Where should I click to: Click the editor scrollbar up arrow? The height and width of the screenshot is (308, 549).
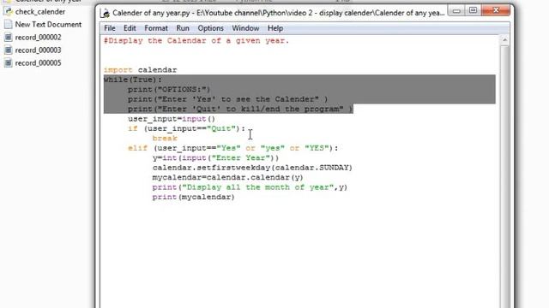[505, 40]
